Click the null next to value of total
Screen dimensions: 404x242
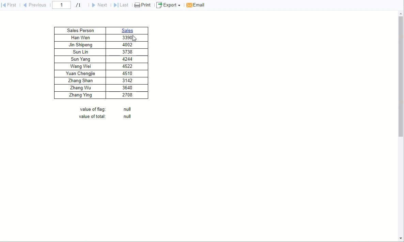coord(127,117)
